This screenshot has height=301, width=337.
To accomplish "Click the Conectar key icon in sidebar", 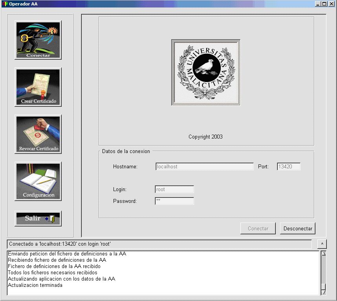I will [38, 40].
